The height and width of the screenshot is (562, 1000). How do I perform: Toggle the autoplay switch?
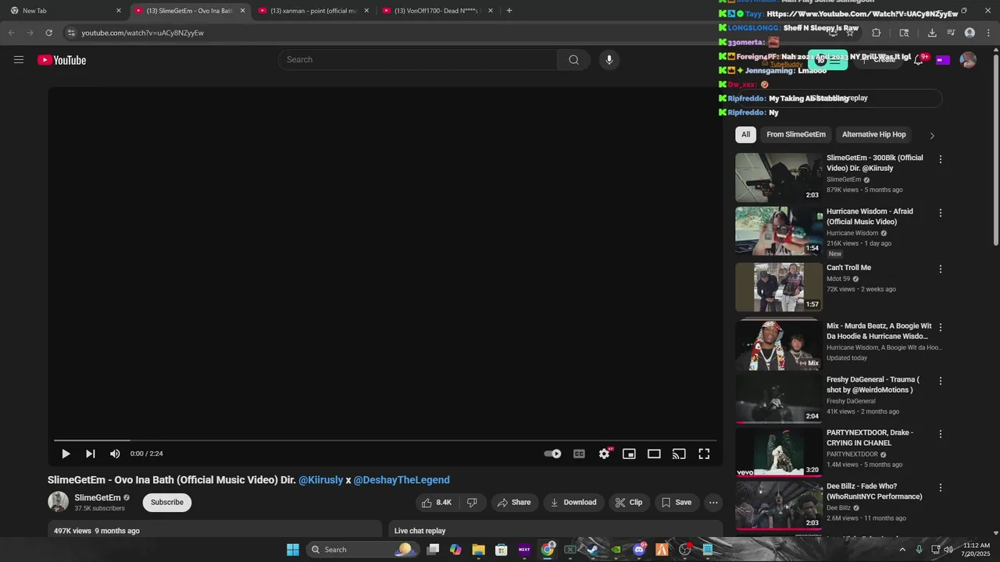click(552, 454)
